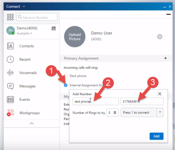Click the black dash collapse panel icon

coord(169,14)
